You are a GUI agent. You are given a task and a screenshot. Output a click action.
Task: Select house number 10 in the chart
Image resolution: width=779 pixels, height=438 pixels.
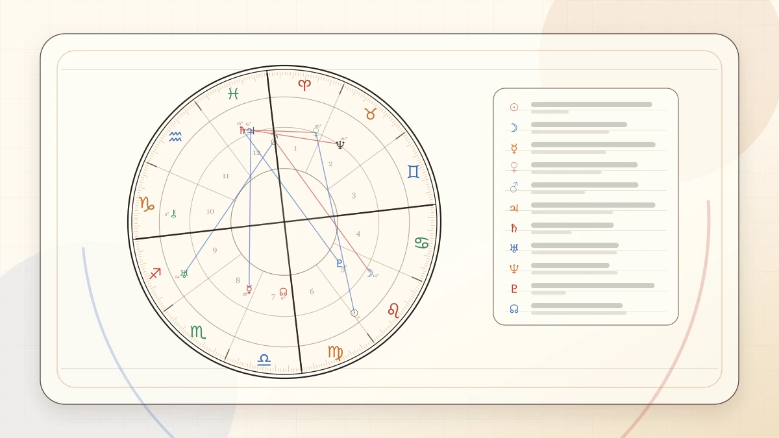(210, 212)
